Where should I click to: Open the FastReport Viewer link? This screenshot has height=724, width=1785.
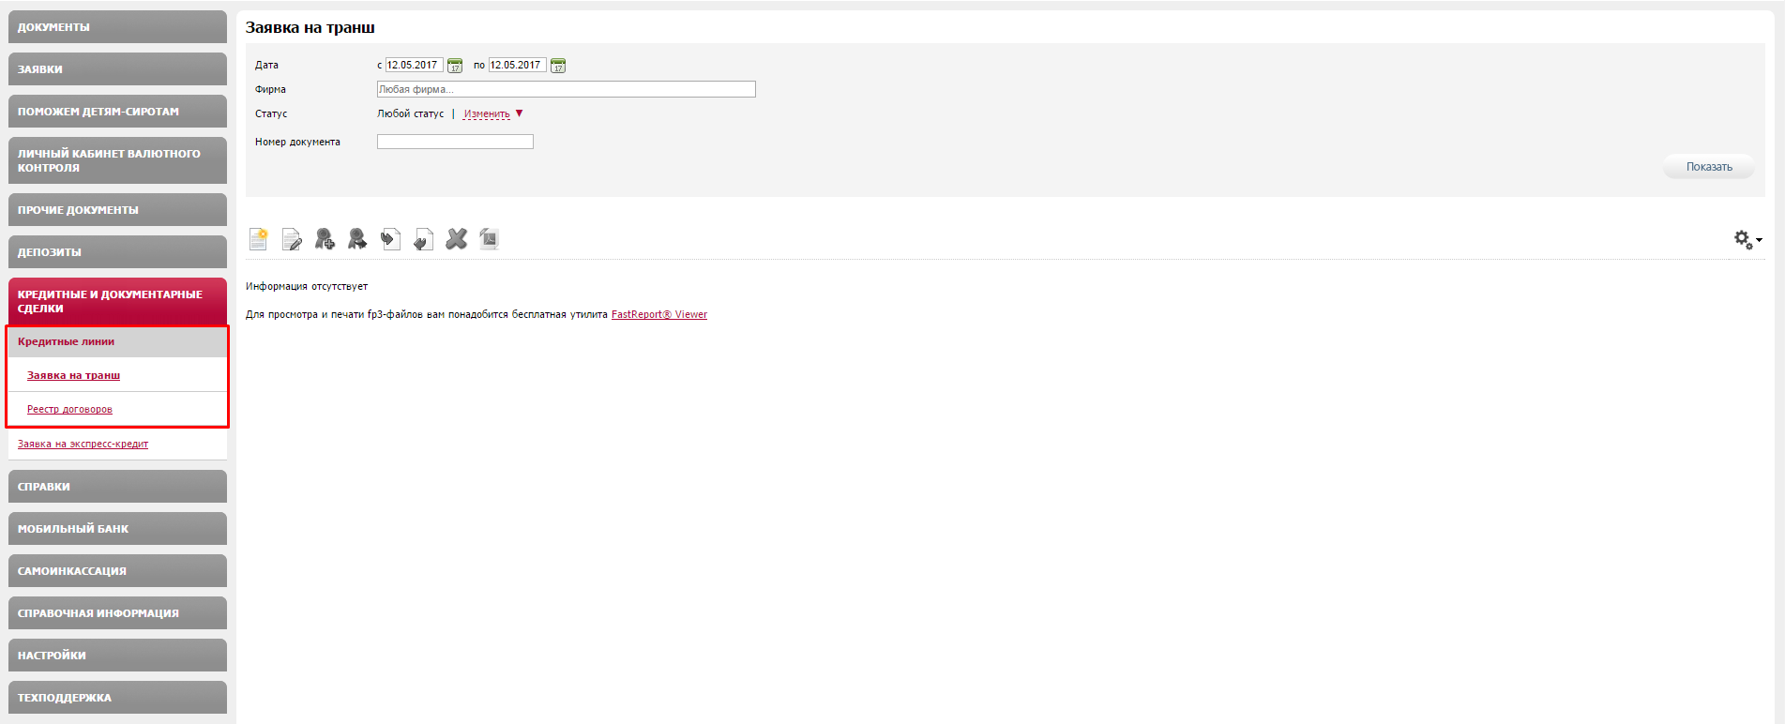pos(659,314)
